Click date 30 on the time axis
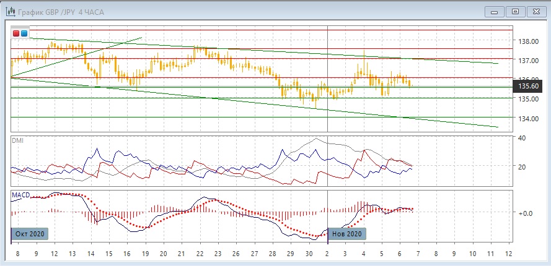 [309, 254]
